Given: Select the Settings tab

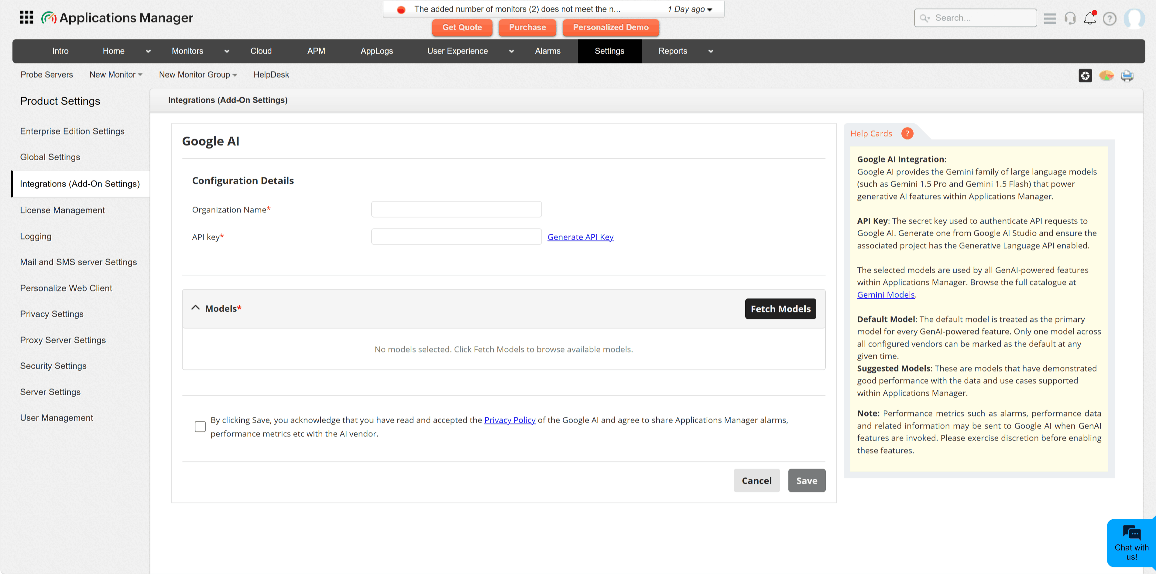Looking at the screenshot, I should [x=609, y=51].
